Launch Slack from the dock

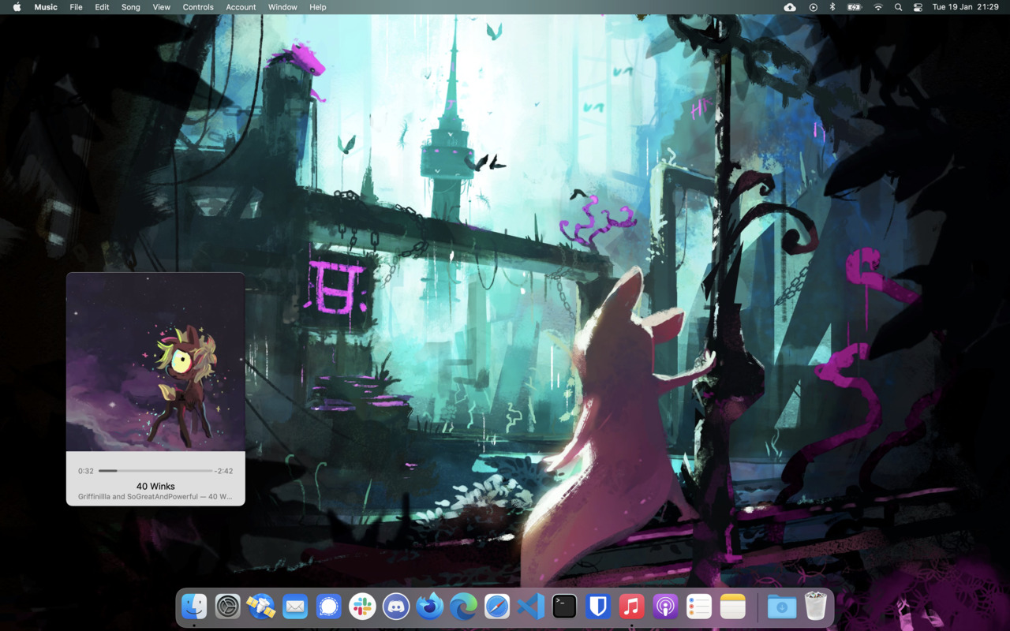[x=362, y=607]
